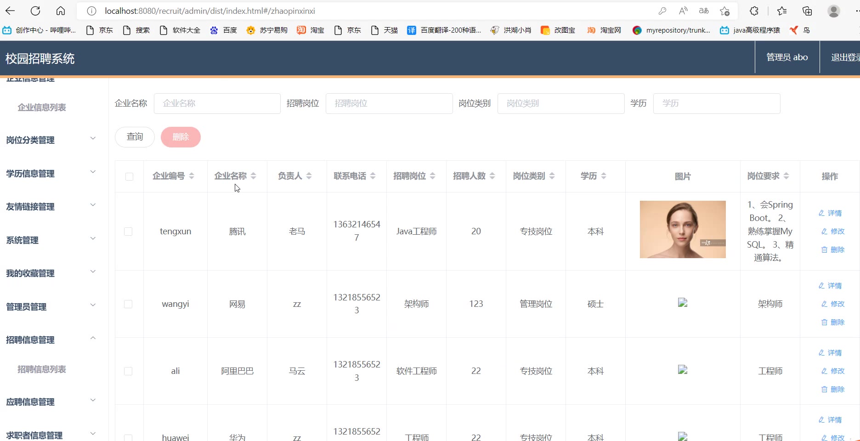Click 删除 for the 腾讯 row
This screenshot has height=441, width=860.
[833, 250]
